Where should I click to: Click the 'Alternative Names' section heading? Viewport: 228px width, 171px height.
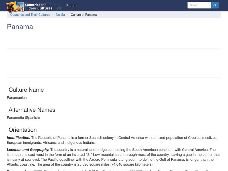point(32,110)
